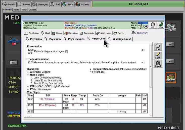Image resolution: width=185 pixels, height=130 pixels.
Task: Open the Patients module tab
Action: tap(24, 5)
